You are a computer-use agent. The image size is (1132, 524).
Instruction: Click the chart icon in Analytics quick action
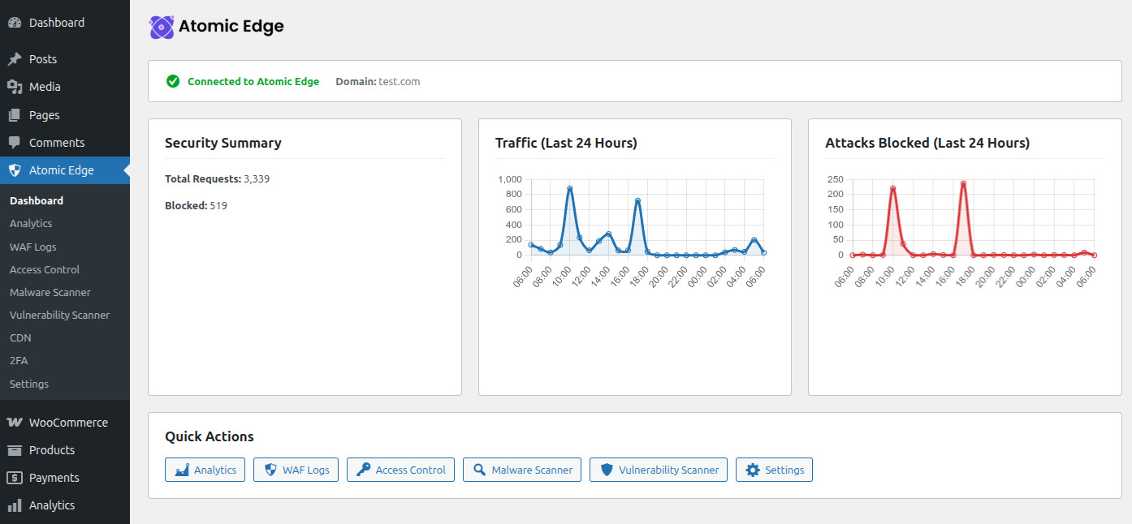(182, 470)
